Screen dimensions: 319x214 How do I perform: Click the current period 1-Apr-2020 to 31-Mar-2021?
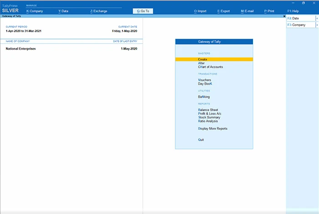coord(23,31)
